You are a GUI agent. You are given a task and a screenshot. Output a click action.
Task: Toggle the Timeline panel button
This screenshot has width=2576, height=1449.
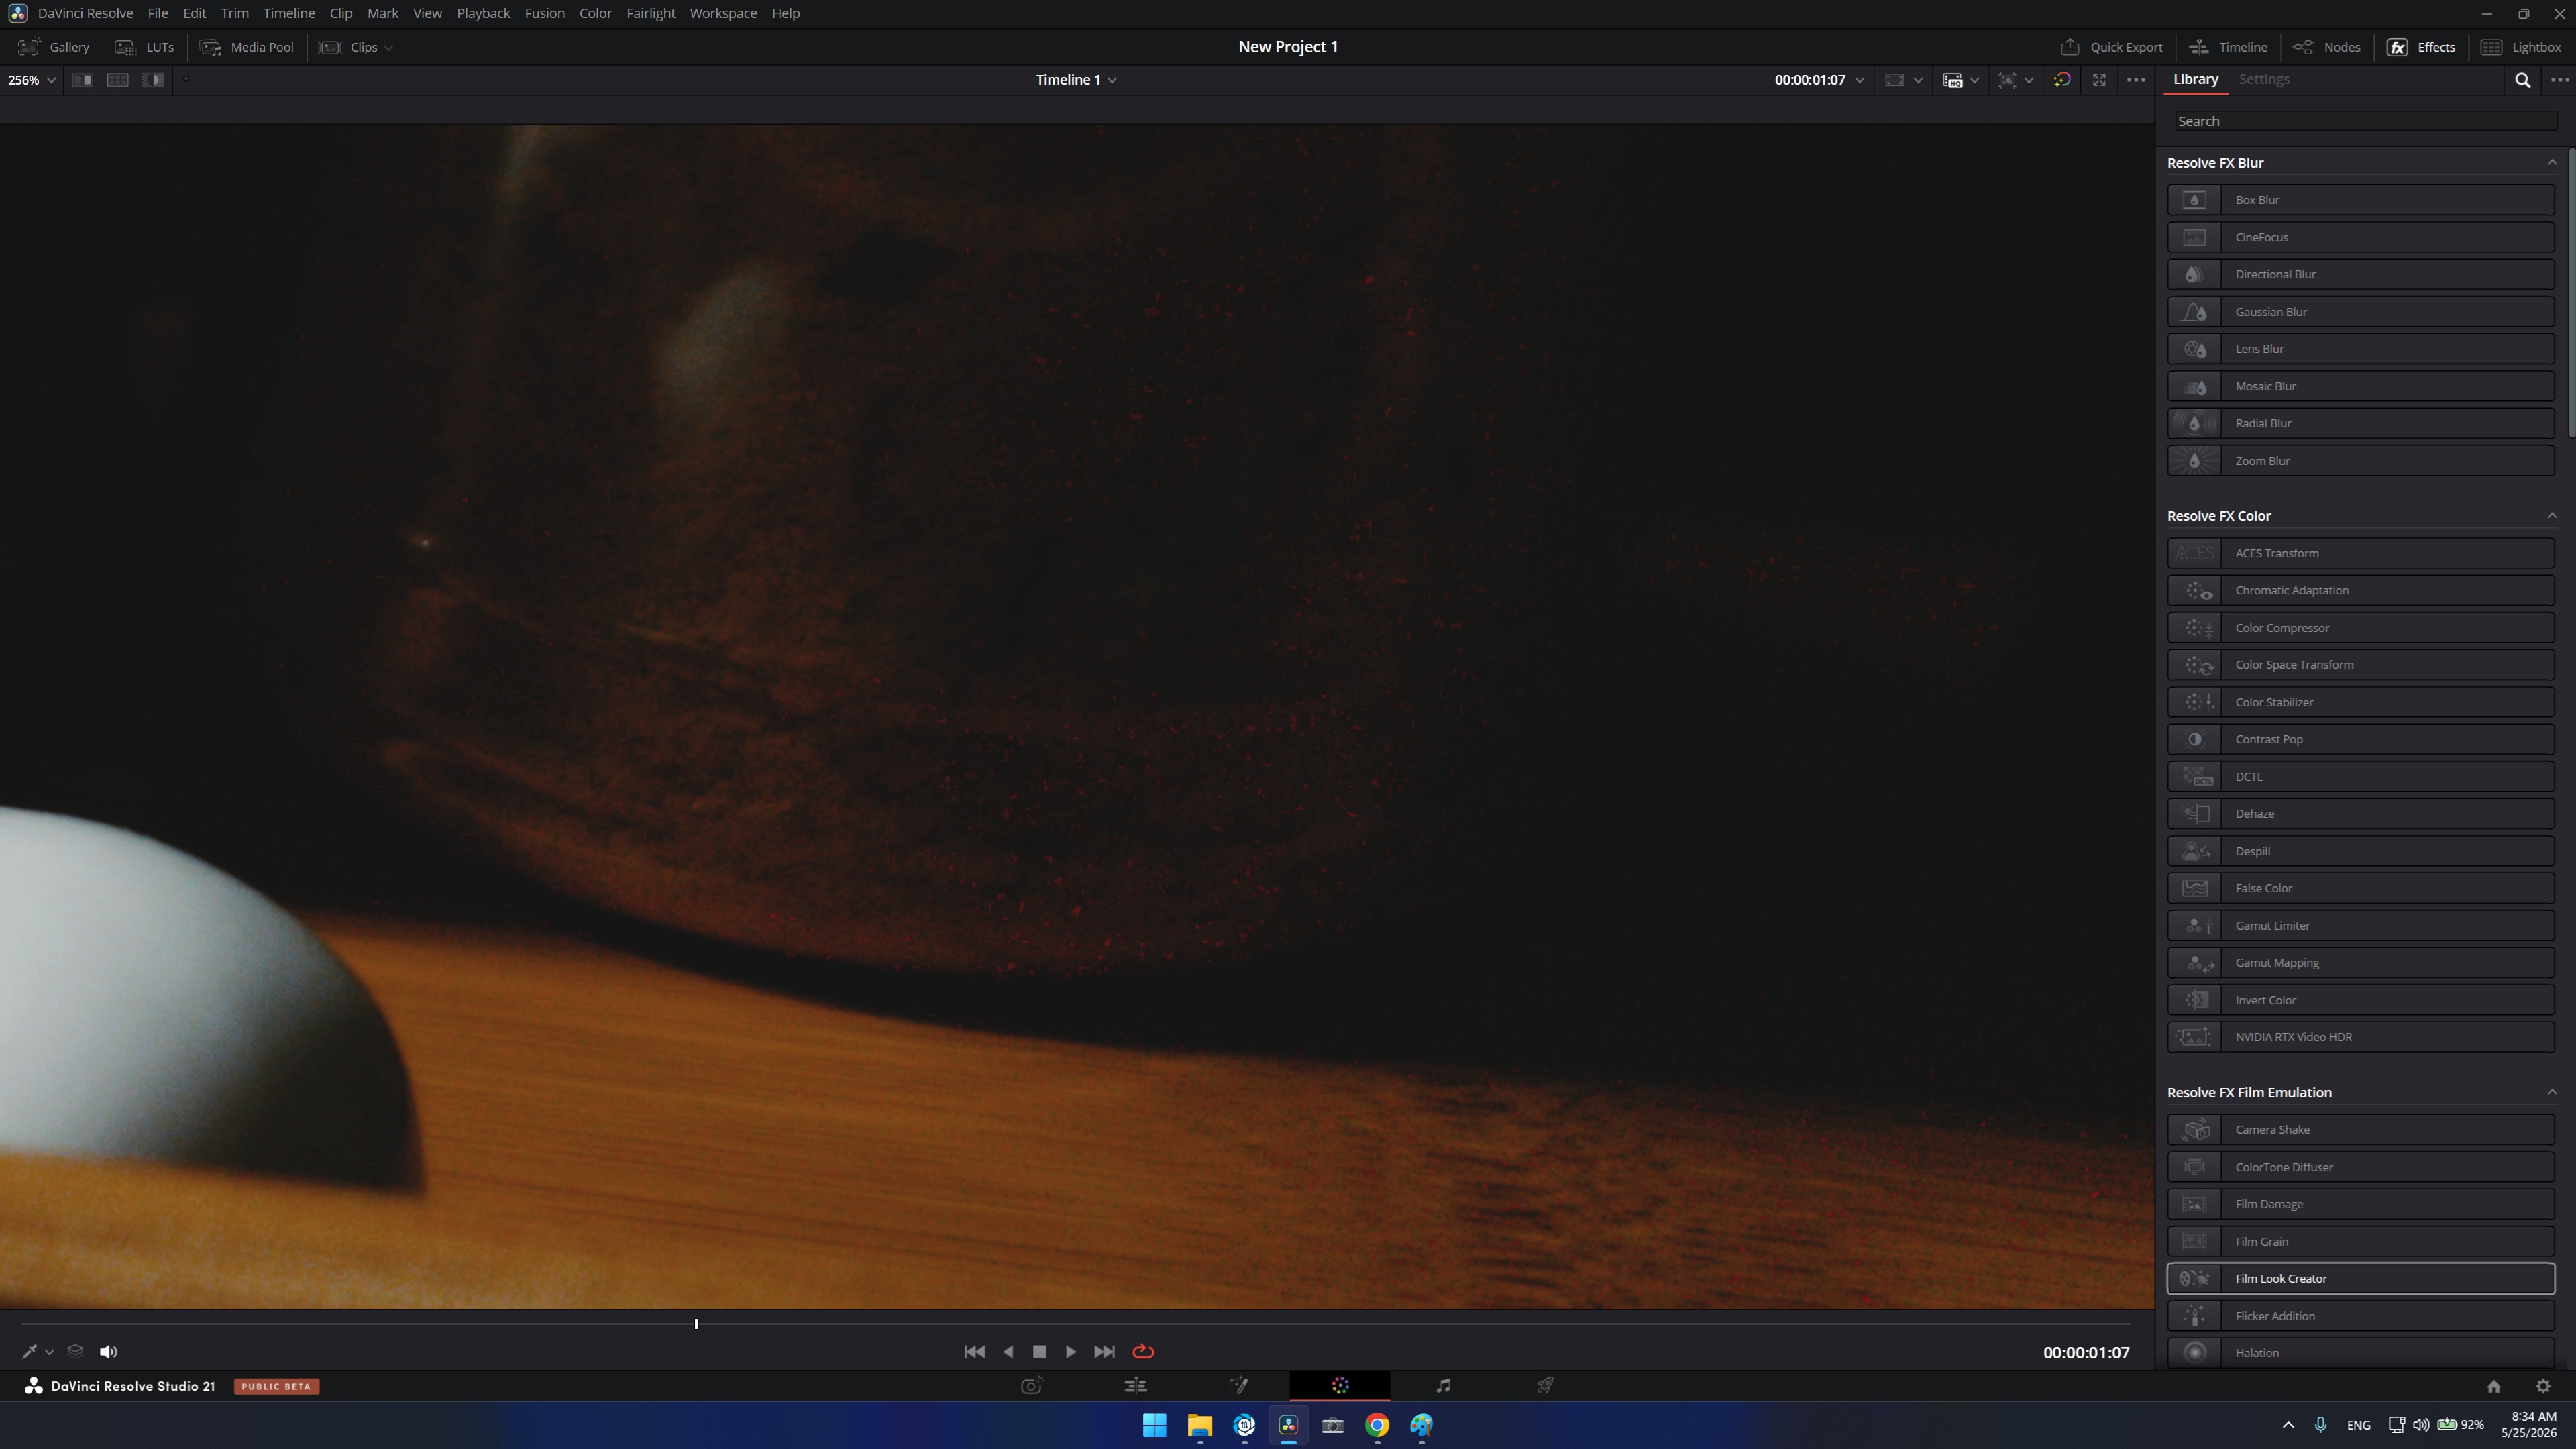point(2228,47)
